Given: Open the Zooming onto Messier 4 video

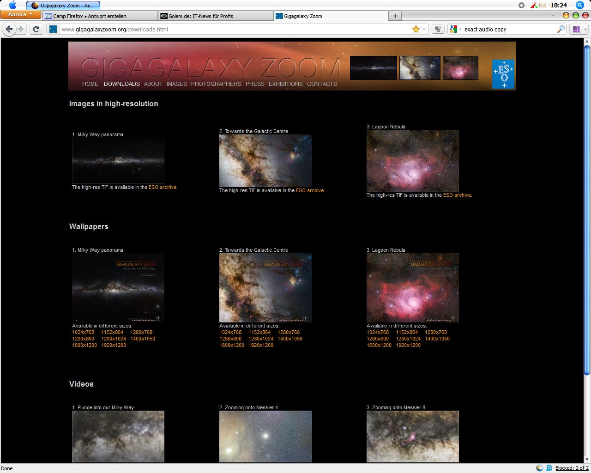Looking at the screenshot, I should 265,437.
